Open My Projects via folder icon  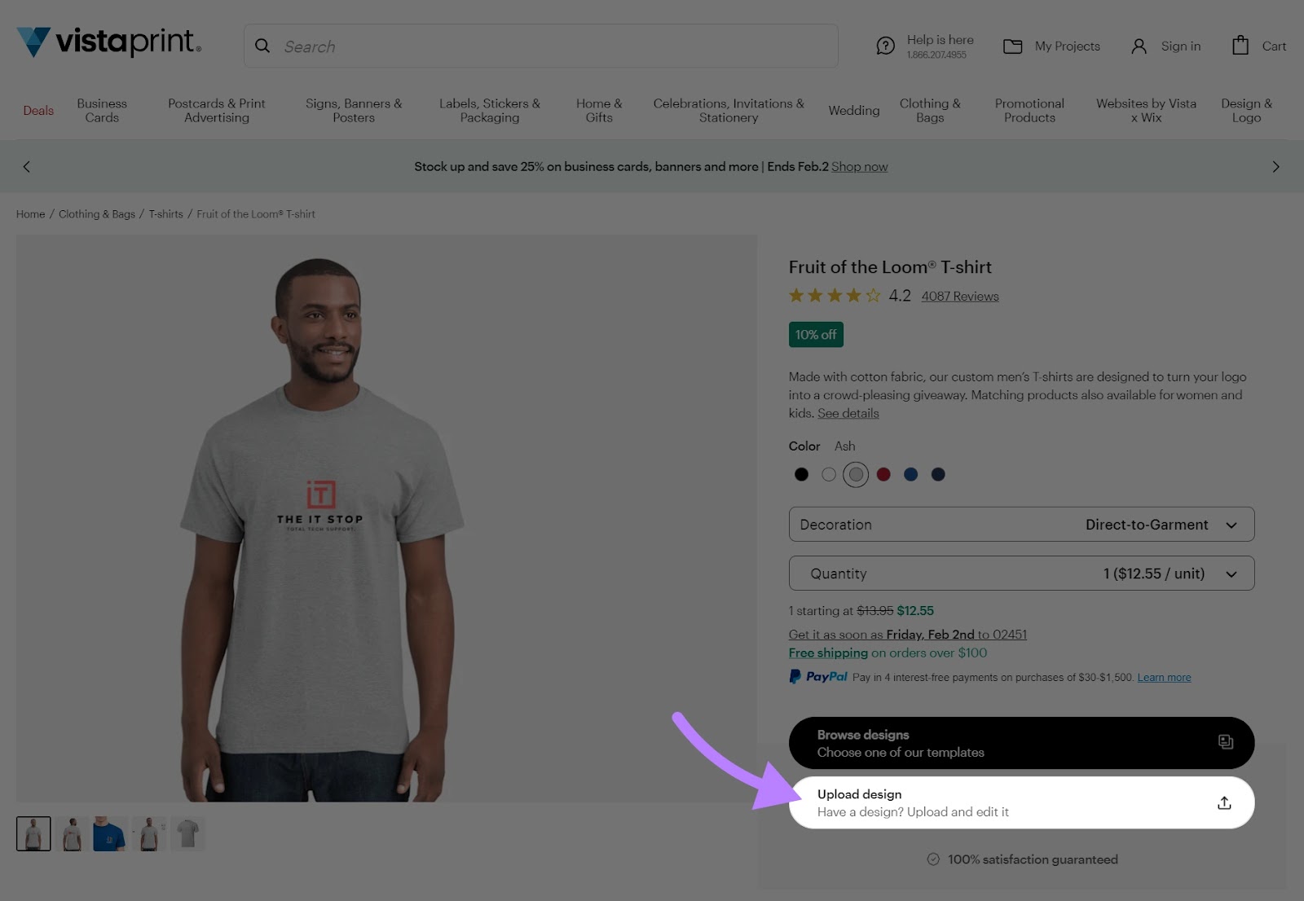pos(1012,46)
